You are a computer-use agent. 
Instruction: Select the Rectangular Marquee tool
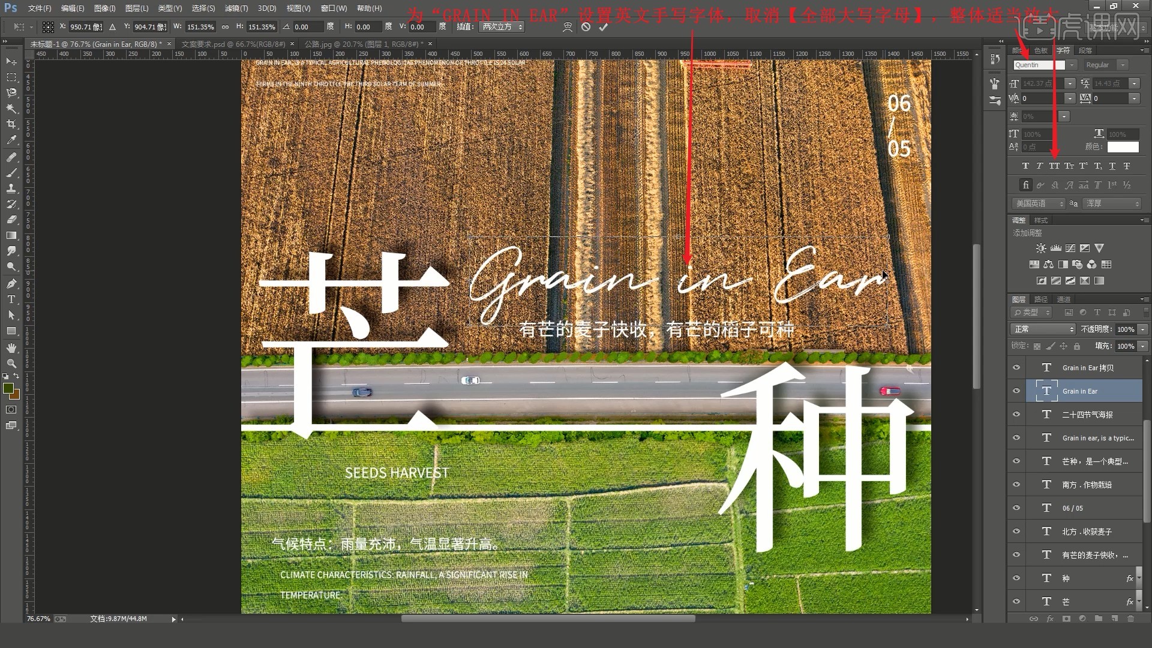[11, 77]
